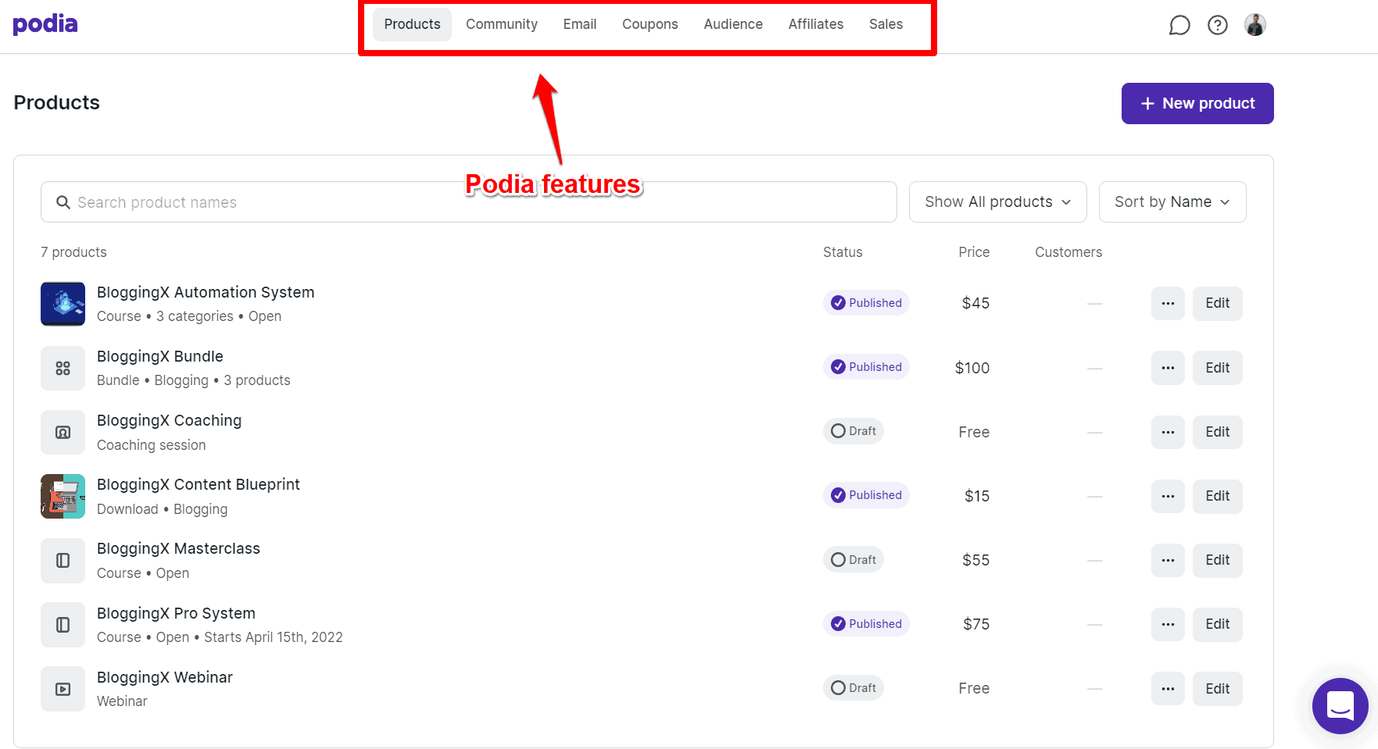View the Sales tab
The width and height of the screenshot is (1378, 749).
(886, 24)
